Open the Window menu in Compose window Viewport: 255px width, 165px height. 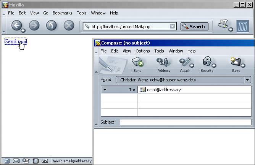tap(176, 51)
